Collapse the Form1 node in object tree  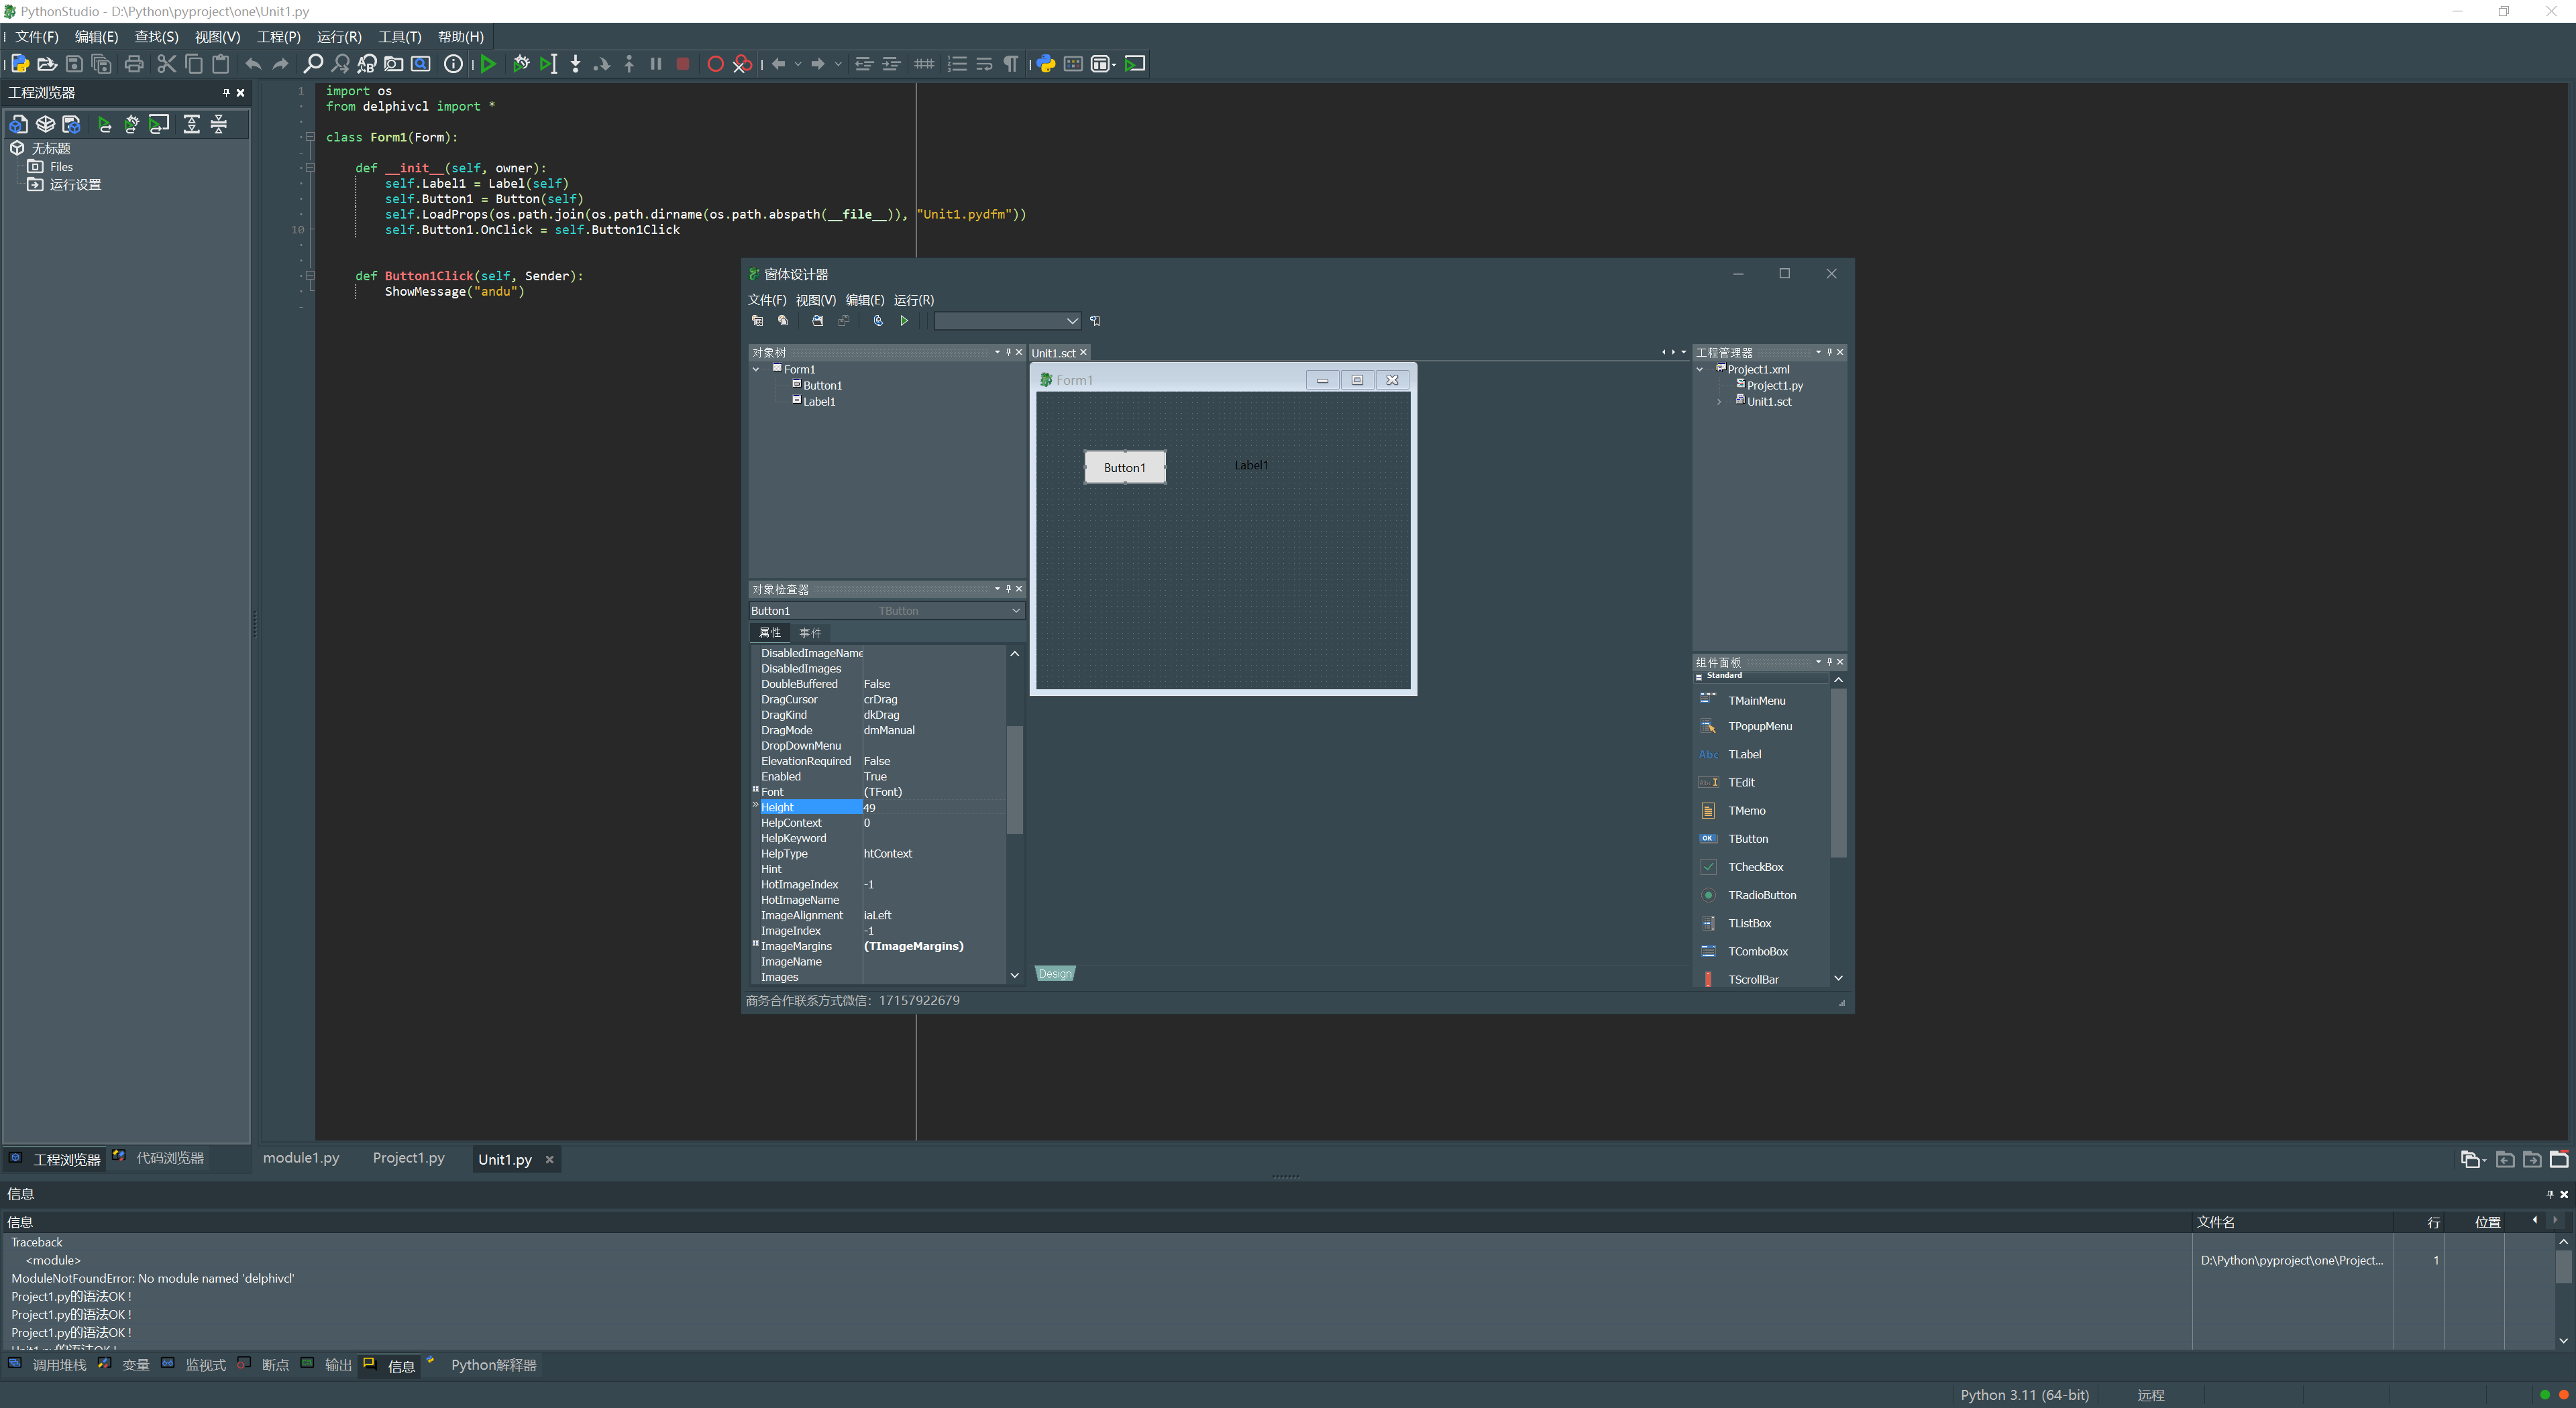click(756, 369)
